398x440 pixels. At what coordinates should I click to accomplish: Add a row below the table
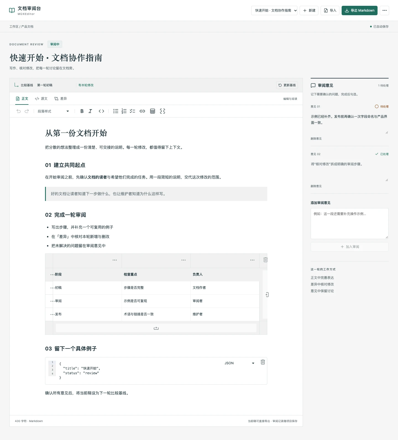(156, 328)
